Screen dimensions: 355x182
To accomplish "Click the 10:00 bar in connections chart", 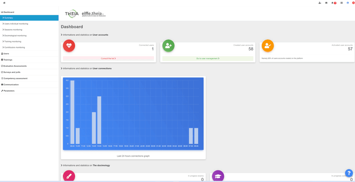I will (78, 136).
